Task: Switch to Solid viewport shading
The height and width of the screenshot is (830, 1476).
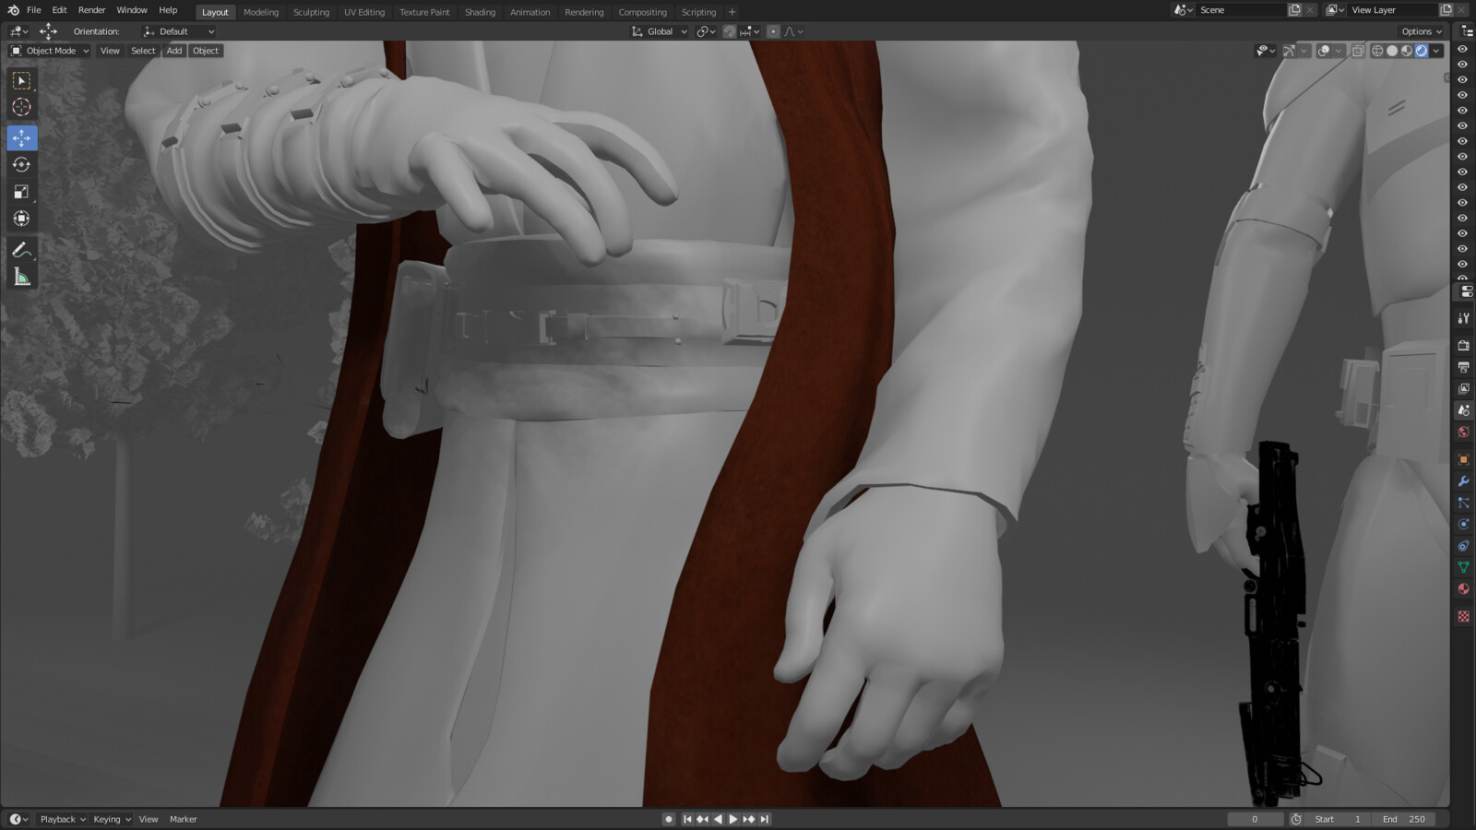Action: (1392, 51)
